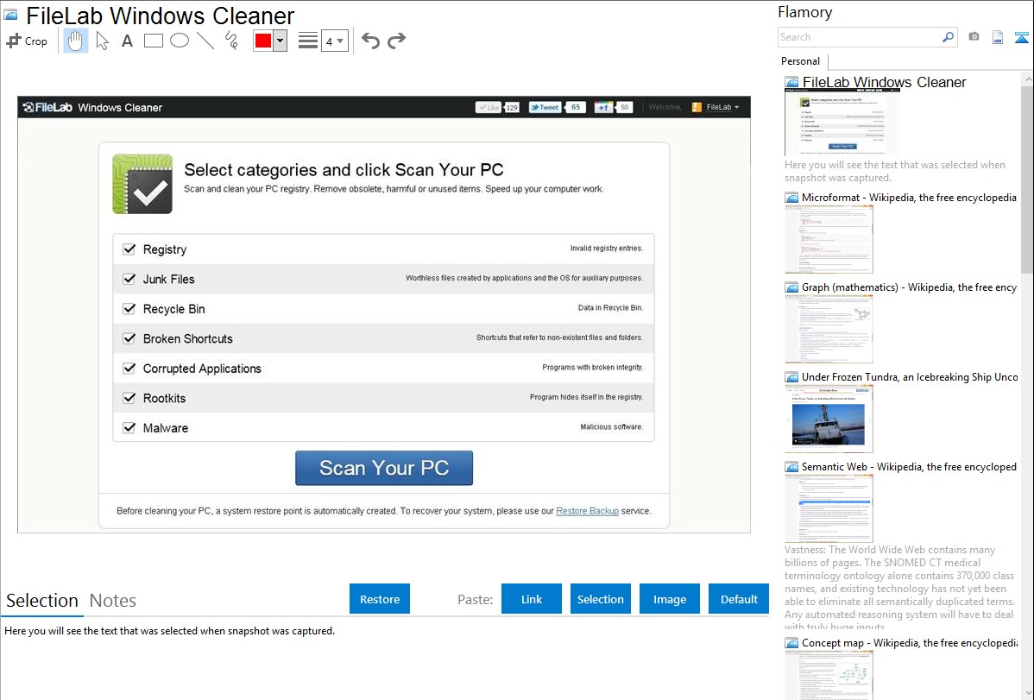Disable the Rootkits checkbox
The image size is (1034, 700).
click(x=129, y=398)
